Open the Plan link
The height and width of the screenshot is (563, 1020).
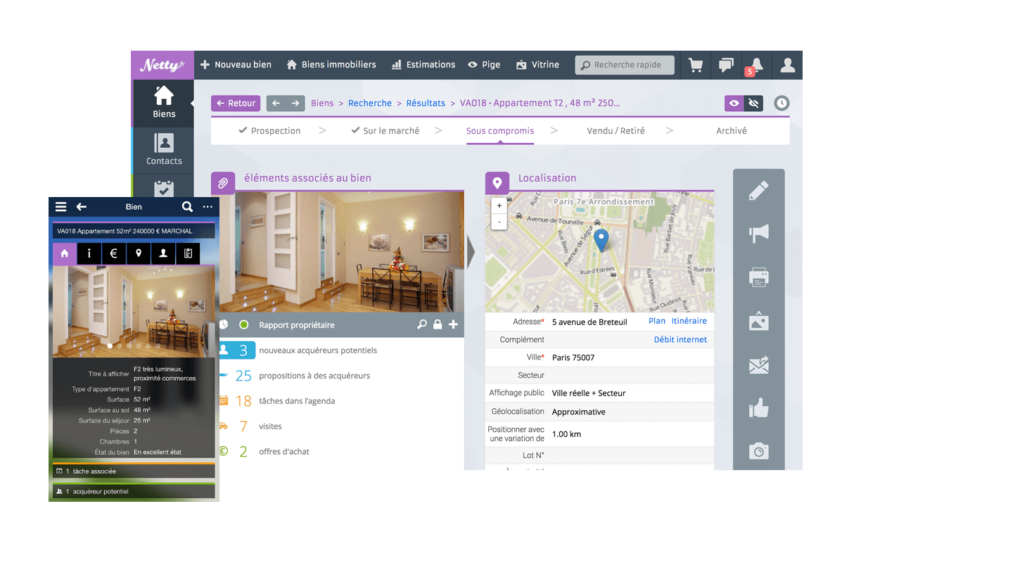pos(657,321)
